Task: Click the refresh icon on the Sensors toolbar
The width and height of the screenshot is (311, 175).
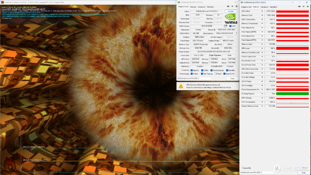Action: [303, 7]
